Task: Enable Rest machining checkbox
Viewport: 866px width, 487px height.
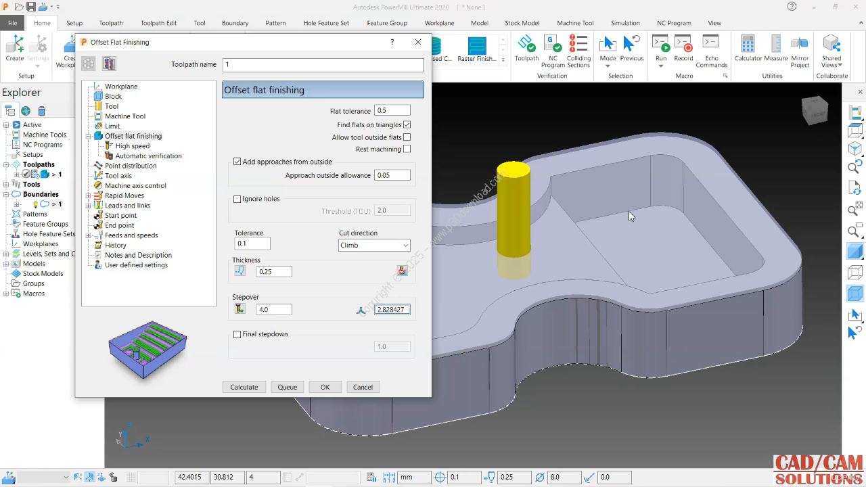Action: [x=407, y=149]
